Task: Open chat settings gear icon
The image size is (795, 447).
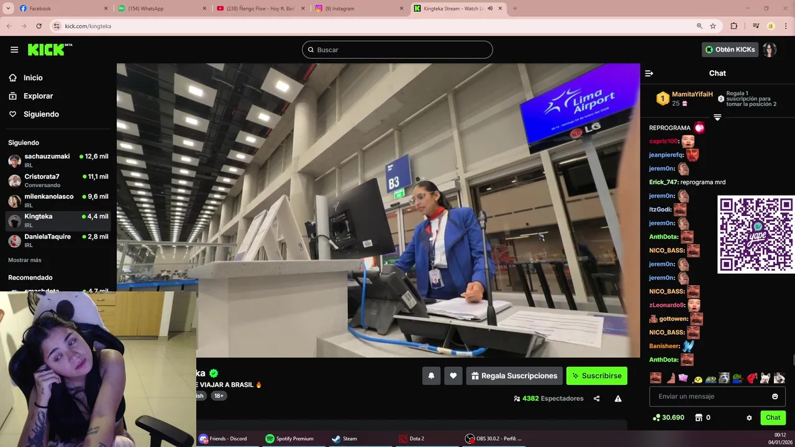Action: pos(749,418)
